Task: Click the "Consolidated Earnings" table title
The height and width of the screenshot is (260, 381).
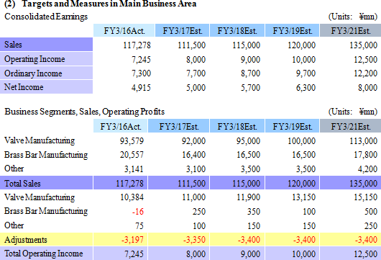Action: pyautogui.click(x=46, y=17)
